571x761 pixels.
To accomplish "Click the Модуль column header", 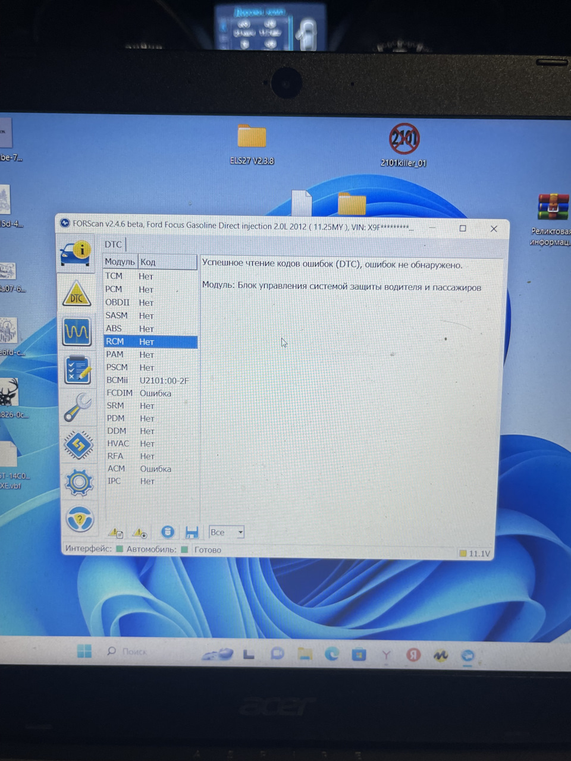I will coord(120,262).
